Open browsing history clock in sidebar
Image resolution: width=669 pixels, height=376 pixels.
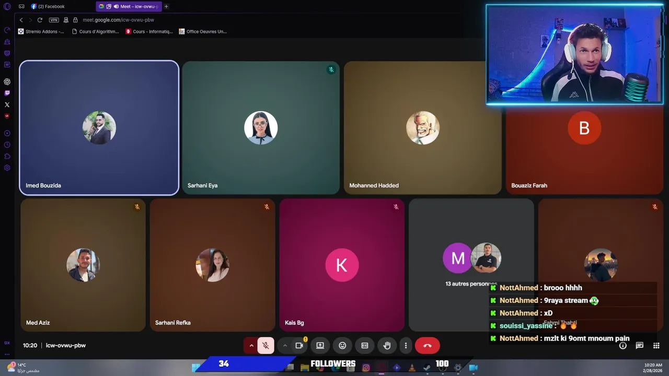click(x=7, y=145)
